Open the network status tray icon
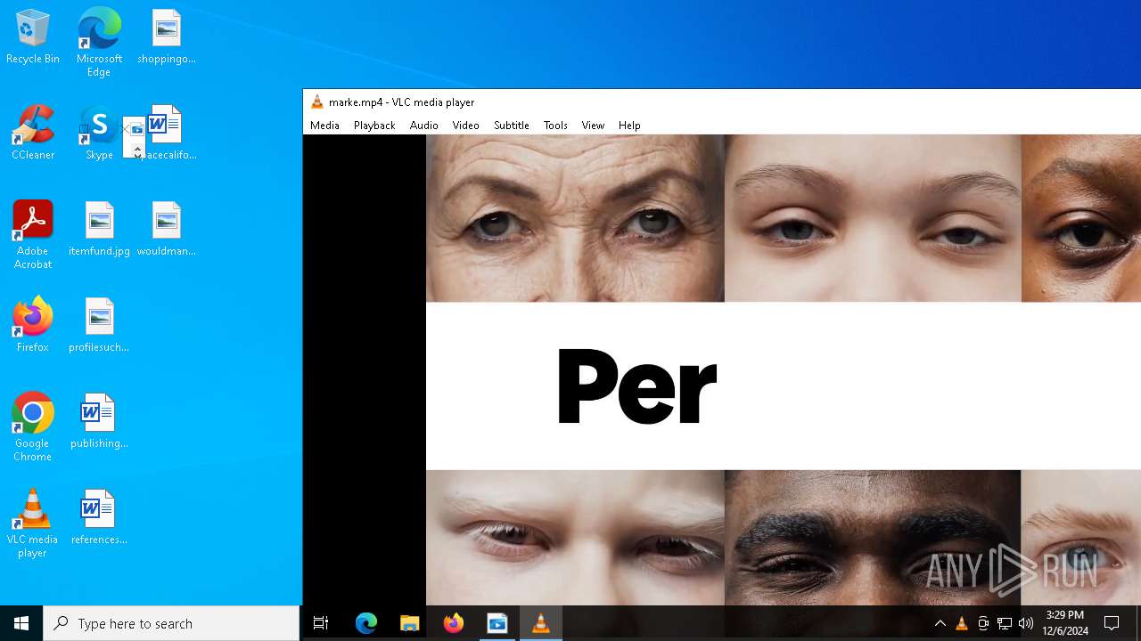This screenshot has height=641, width=1141. pyautogui.click(x=1005, y=623)
